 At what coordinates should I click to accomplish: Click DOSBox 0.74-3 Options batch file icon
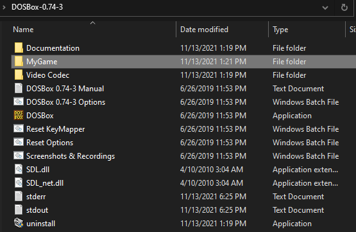(19, 102)
